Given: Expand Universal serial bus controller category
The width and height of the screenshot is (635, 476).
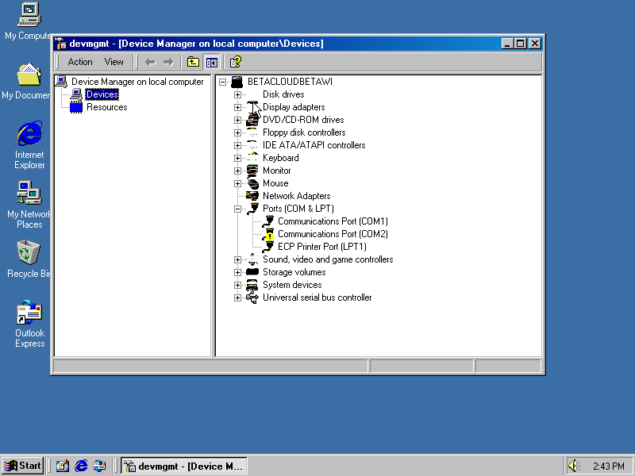Looking at the screenshot, I should point(237,298).
